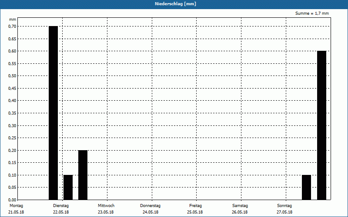The width and height of the screenshot is (348, 217).
Task: Click the Dienstag axis label
Action: 61,206
